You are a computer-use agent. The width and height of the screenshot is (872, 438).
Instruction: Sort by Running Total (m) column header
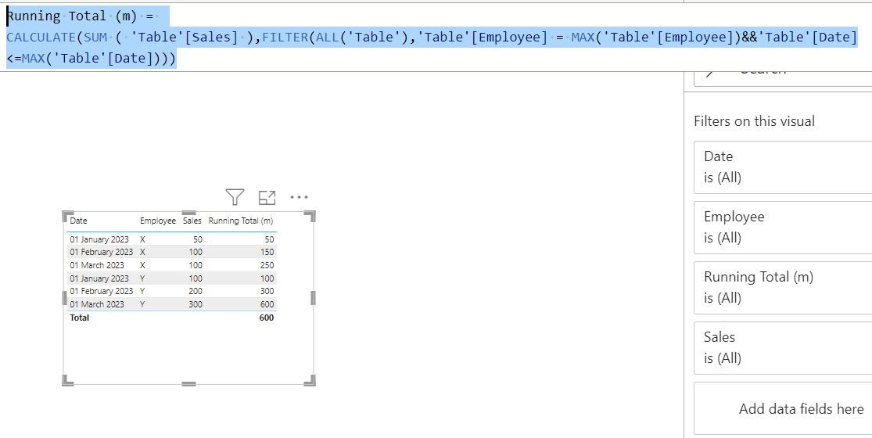(241, 221)
